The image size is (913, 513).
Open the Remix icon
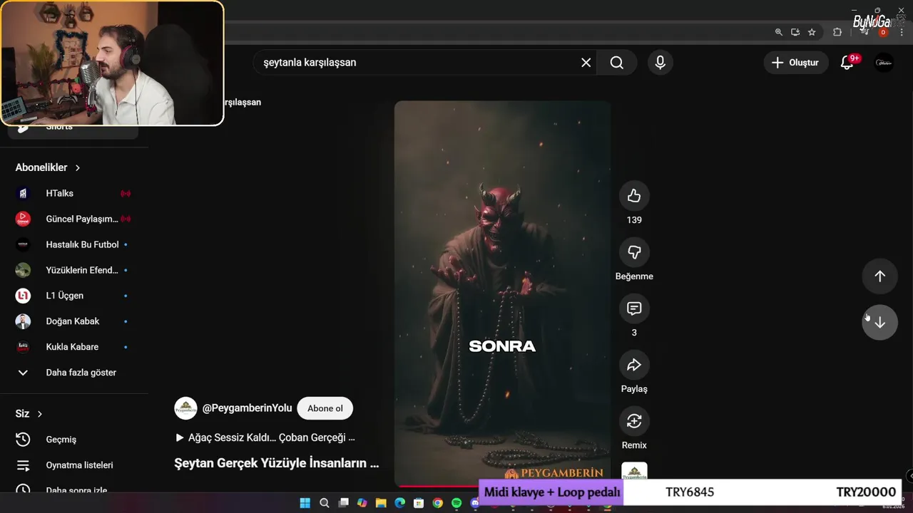(634, 421)
